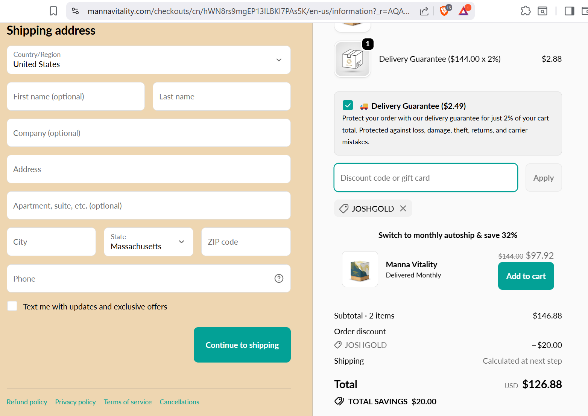Open the Refund policy link

[27, 402]
